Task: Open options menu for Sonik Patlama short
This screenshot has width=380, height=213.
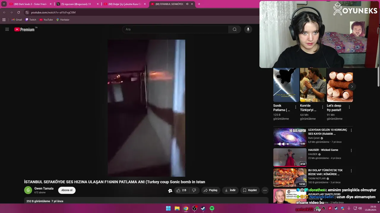Action: tap(296, 107)
